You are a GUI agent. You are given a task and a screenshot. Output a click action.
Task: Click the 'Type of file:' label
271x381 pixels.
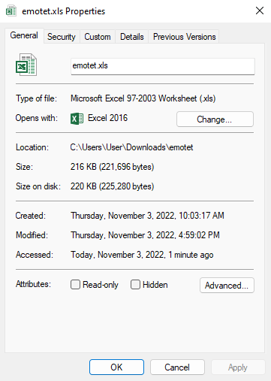click(x=36, y=98)
